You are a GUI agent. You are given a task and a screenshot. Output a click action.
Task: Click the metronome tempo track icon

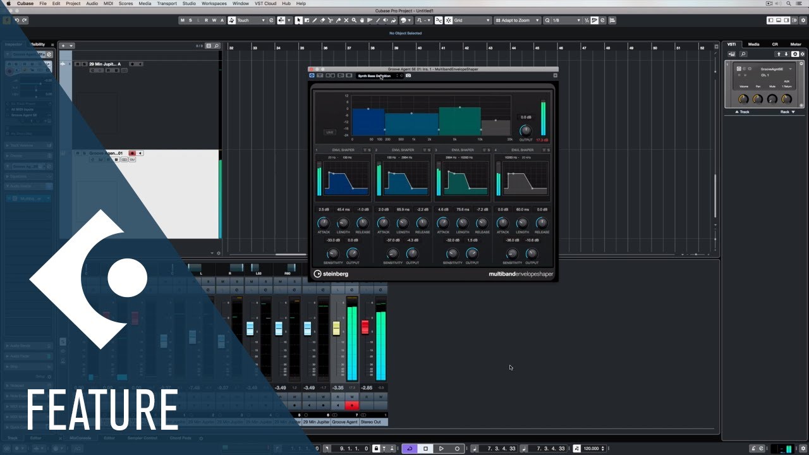[576, 449]
